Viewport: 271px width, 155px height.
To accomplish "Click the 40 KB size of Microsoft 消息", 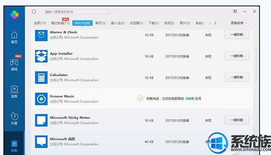I will point(149,142).
